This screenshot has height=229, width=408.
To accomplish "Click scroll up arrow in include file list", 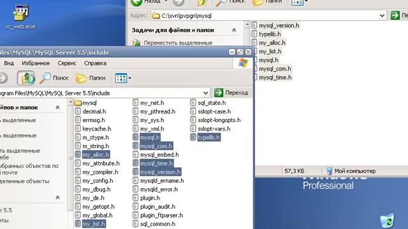I will (71, 102).
